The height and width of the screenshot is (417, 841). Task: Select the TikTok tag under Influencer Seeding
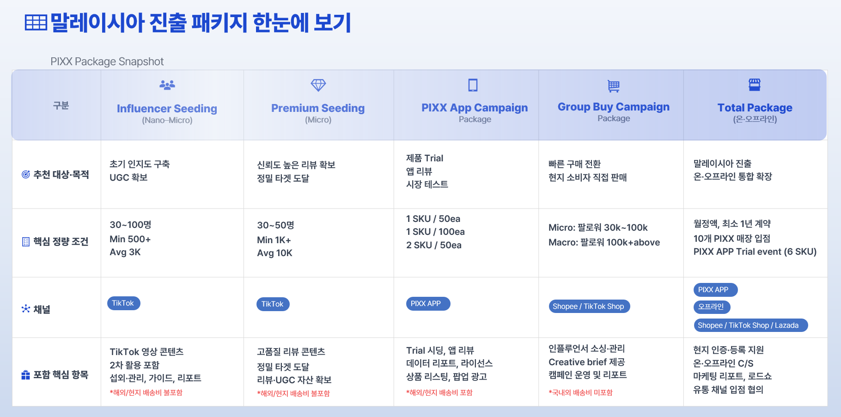(123, 303)
